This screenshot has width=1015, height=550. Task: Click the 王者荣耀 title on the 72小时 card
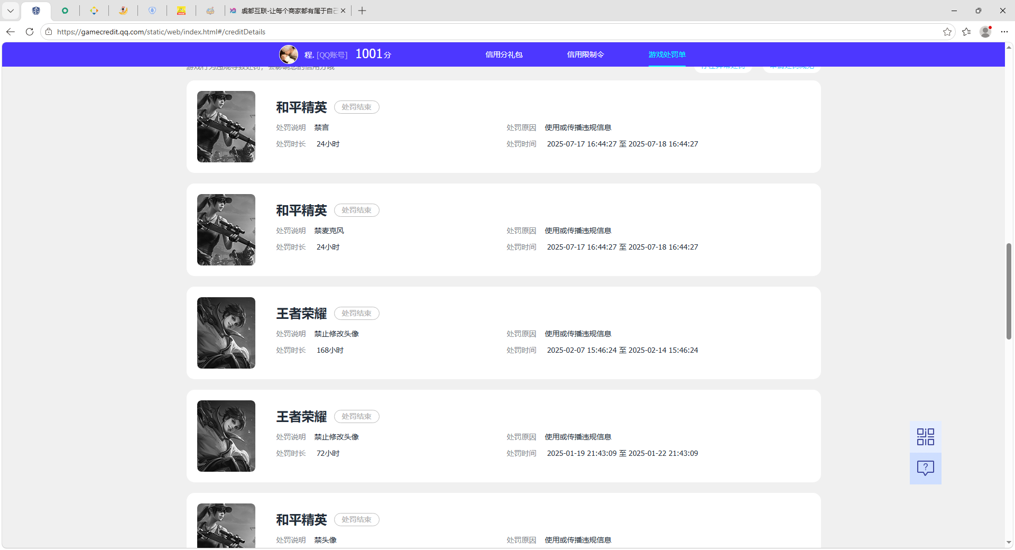[301, 417]
